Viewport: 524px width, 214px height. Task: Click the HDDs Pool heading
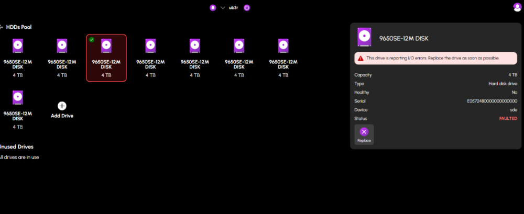pyautogui.click(x=19, y=27)
